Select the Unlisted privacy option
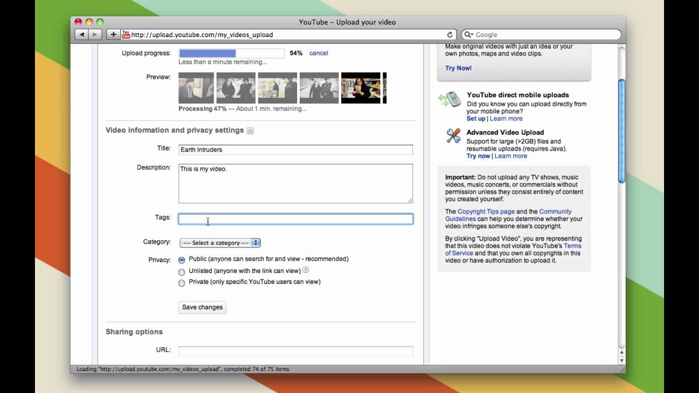 click(x=182, y=271)
